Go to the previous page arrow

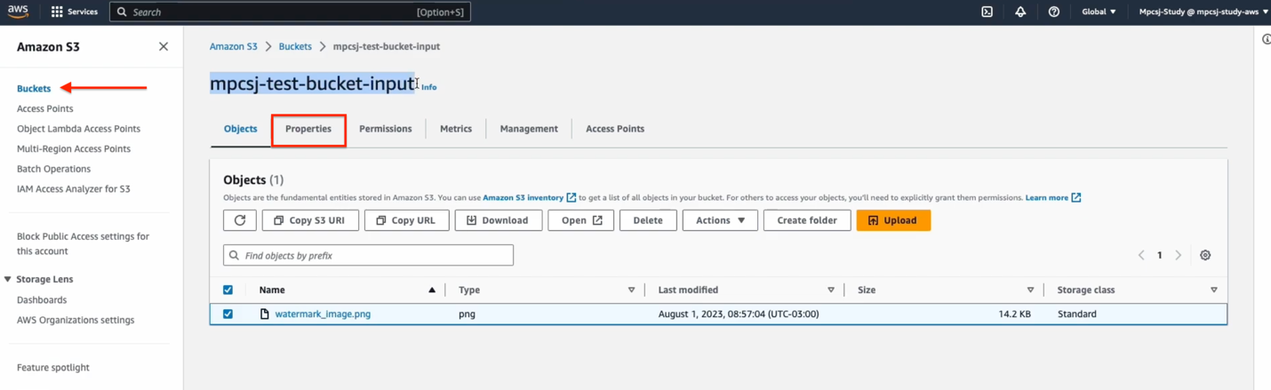pyautogui.click(x=1141, y=255)
